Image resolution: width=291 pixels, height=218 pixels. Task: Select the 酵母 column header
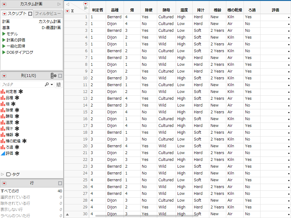[166, 10]
